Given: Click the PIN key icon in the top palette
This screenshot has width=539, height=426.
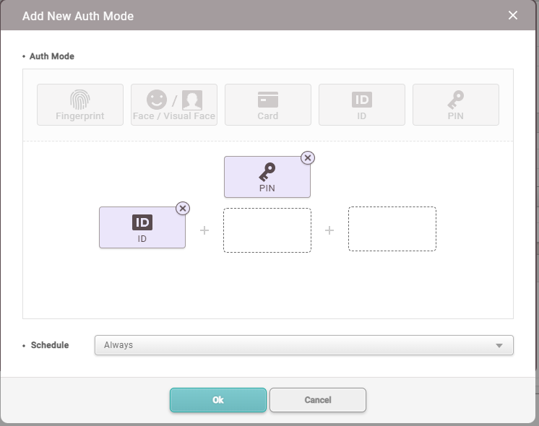Looking at the screenshot, I should tap(456, 105).
